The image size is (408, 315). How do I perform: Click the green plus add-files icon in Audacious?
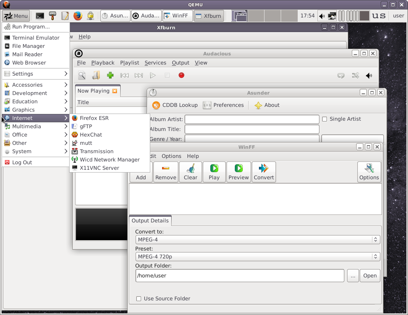point(110,75)
